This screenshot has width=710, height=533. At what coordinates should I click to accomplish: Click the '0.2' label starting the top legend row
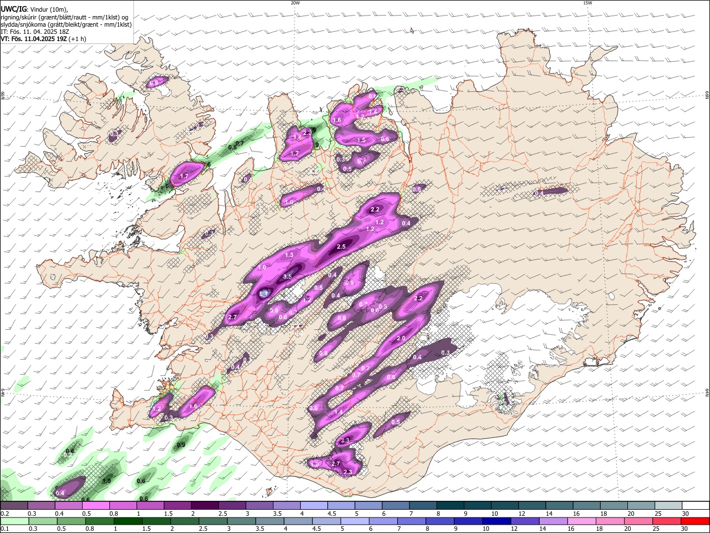point(5,514)
